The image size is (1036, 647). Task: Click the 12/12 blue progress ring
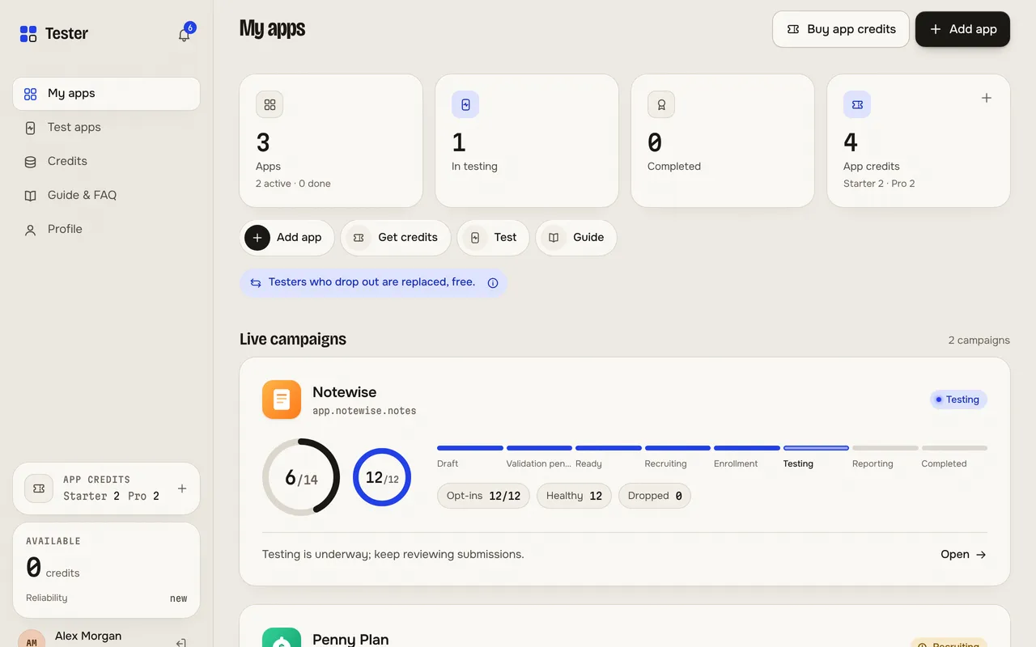pyautogui.click(x=382, y=477)
